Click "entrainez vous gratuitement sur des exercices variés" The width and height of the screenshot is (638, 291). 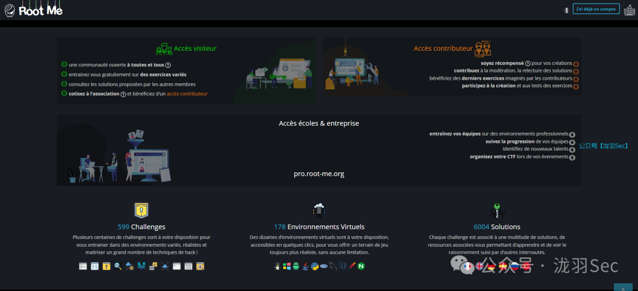(128, 74)
